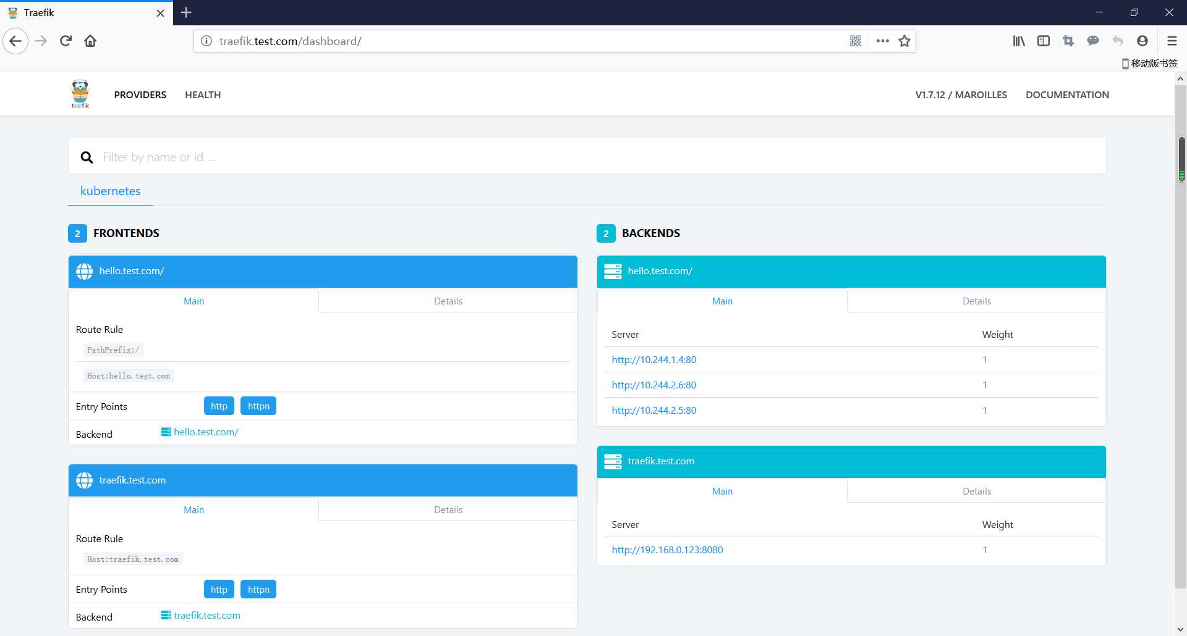Open mobile bookmarks folder 移动版书签
The width and height of the screenshot is (1187, 636).
[x=1149, y=64]
